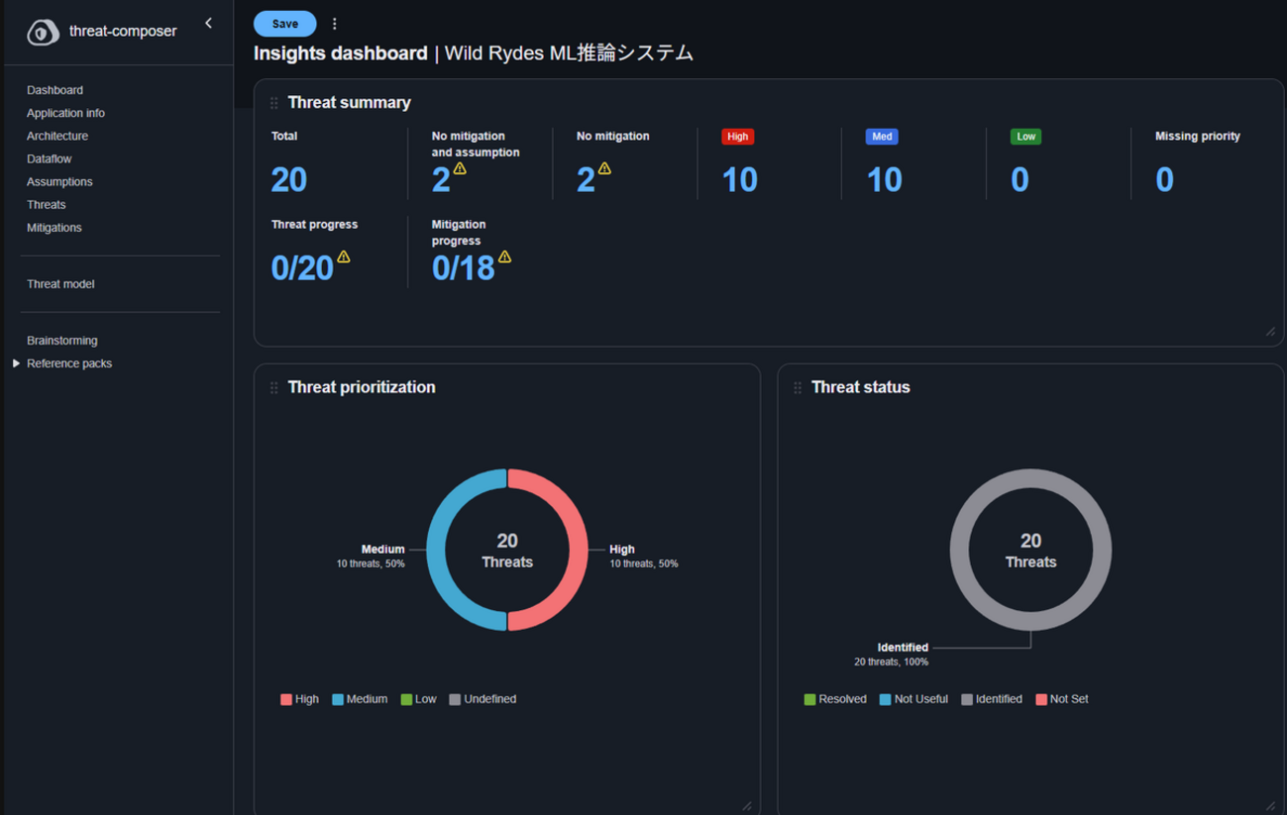Expand the Reference packs section

coord(16,363)
